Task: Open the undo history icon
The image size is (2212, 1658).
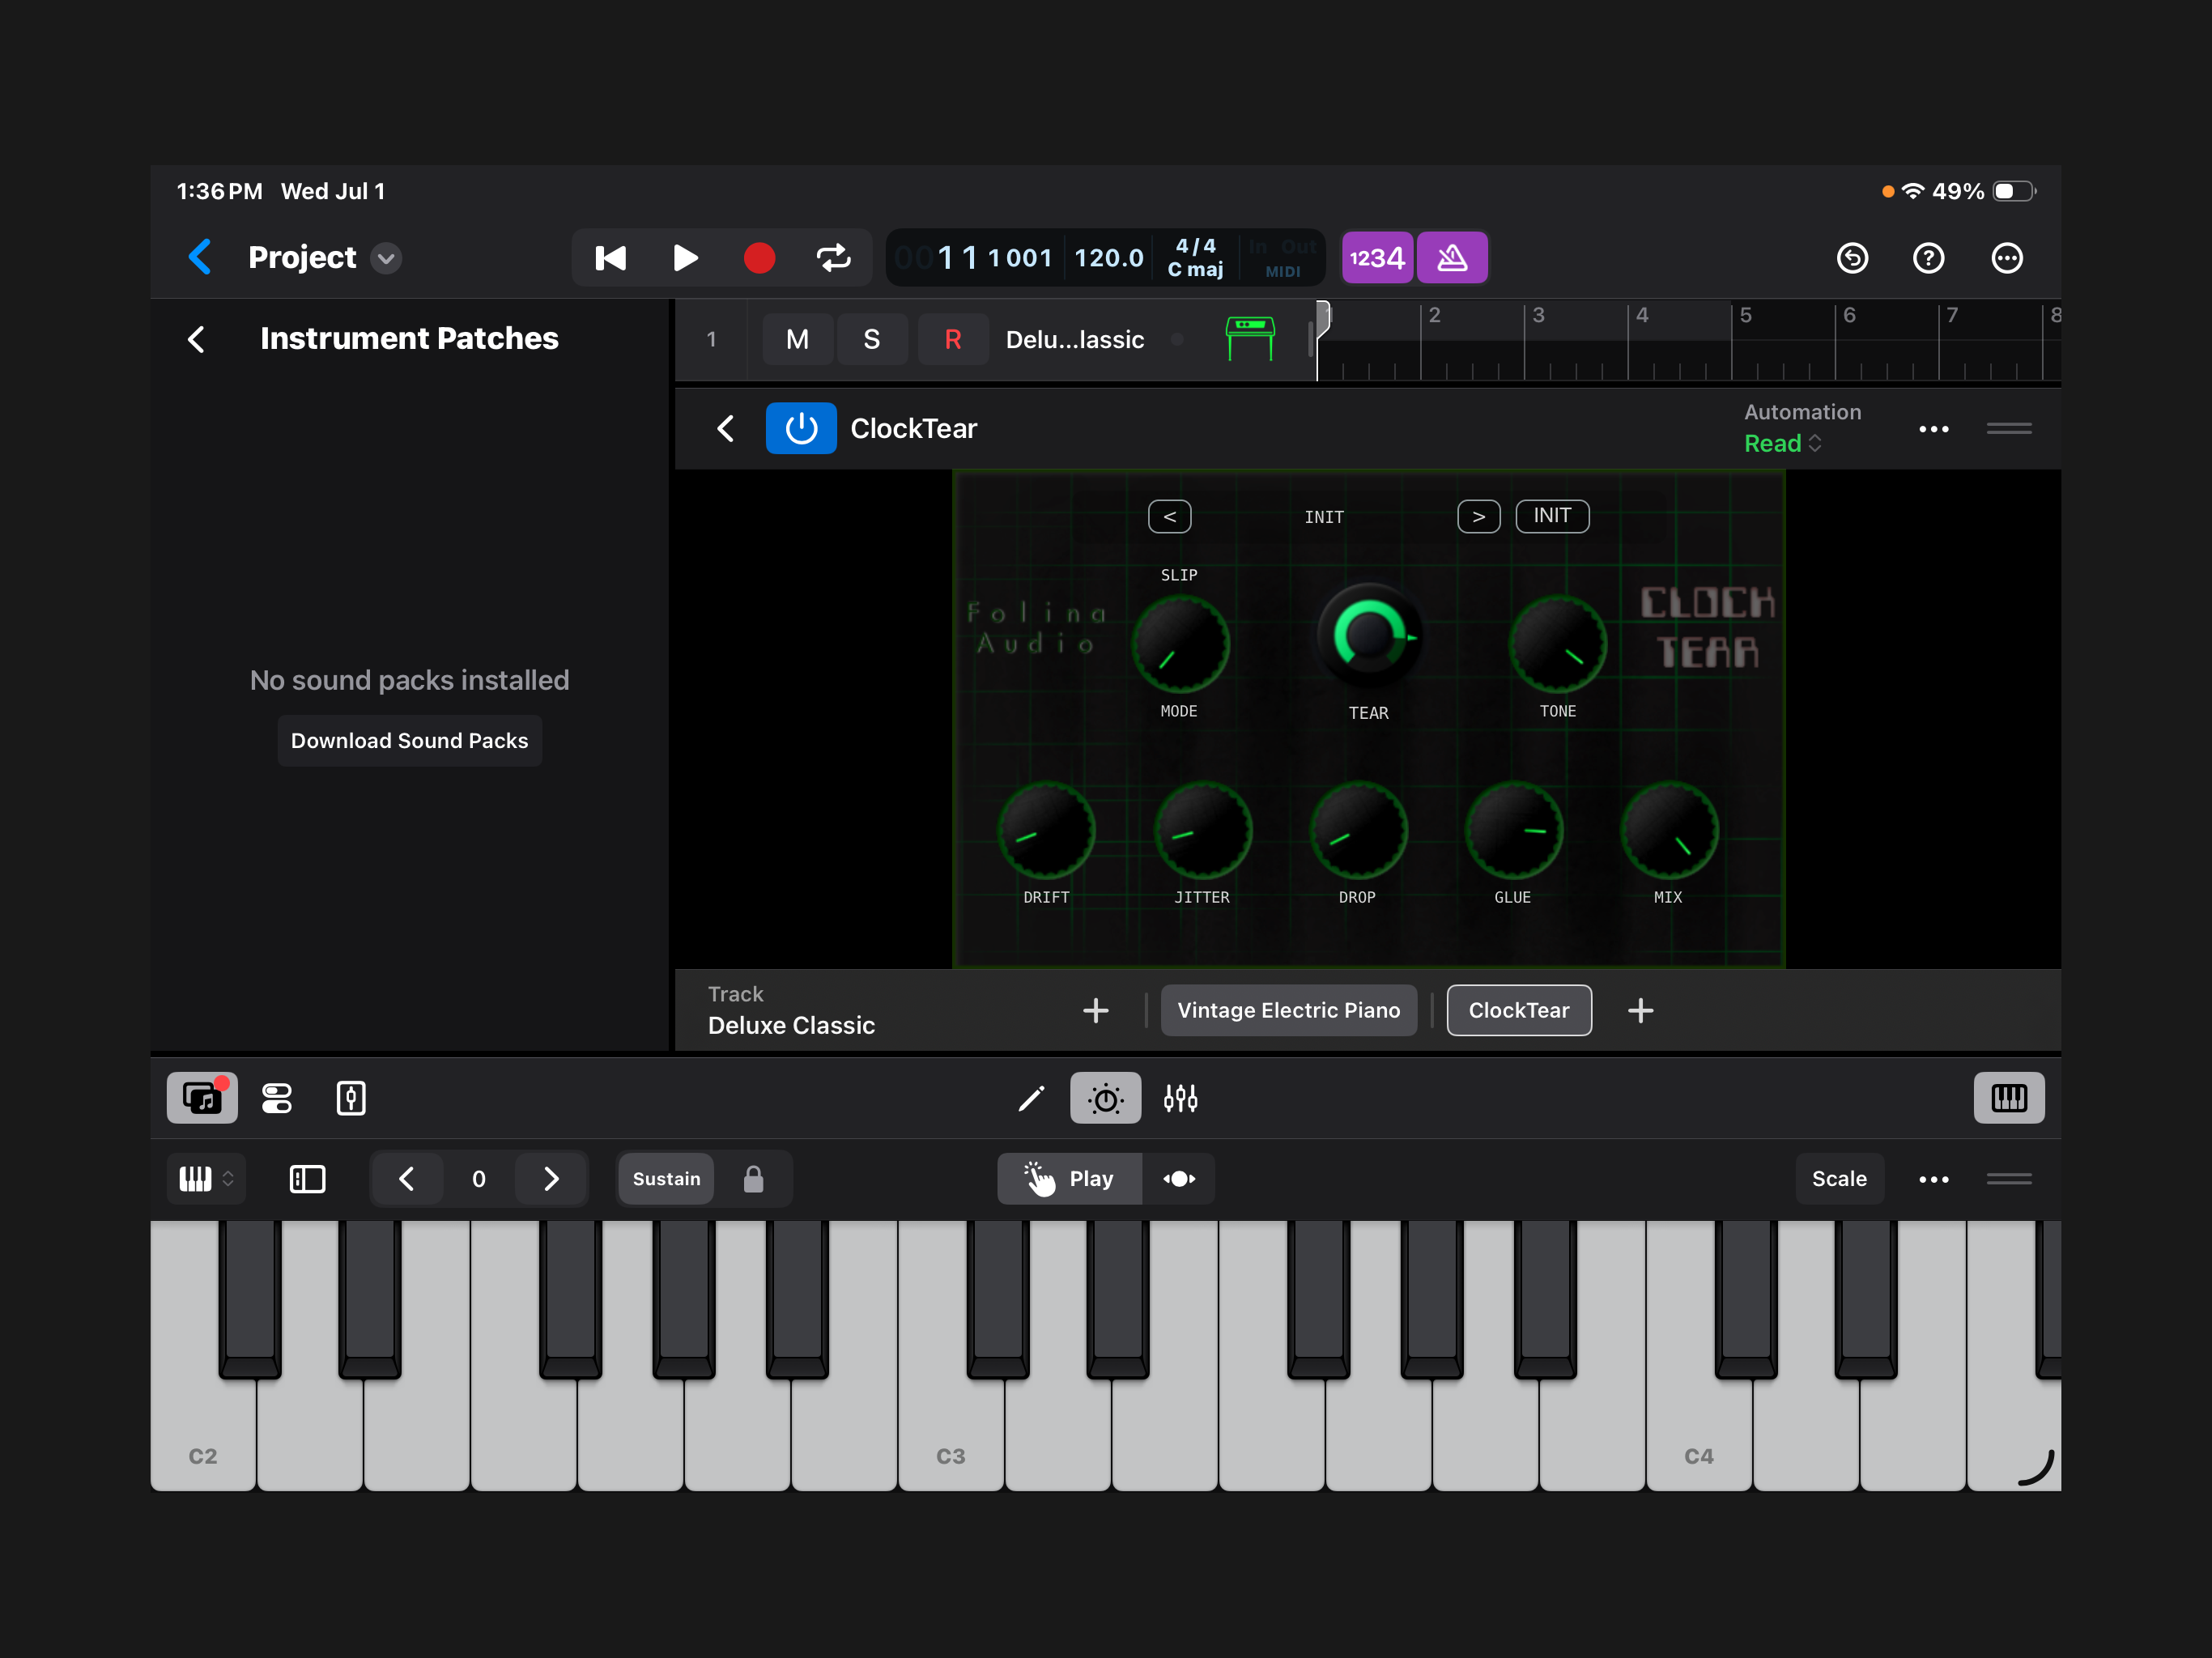Action: tap(1852, 258)
